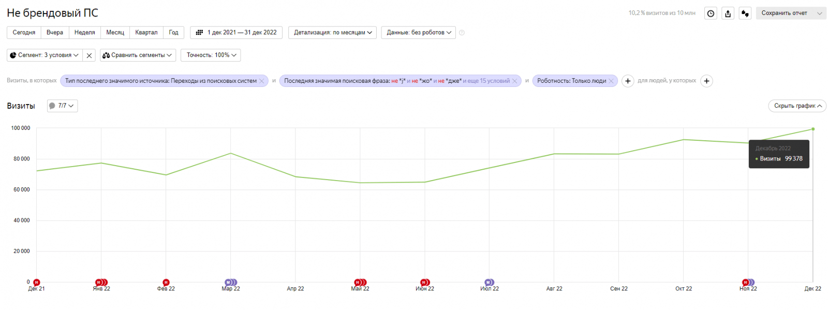Click the red annotation markers at Май 22

pyautogui.click(x=360, y=282)
